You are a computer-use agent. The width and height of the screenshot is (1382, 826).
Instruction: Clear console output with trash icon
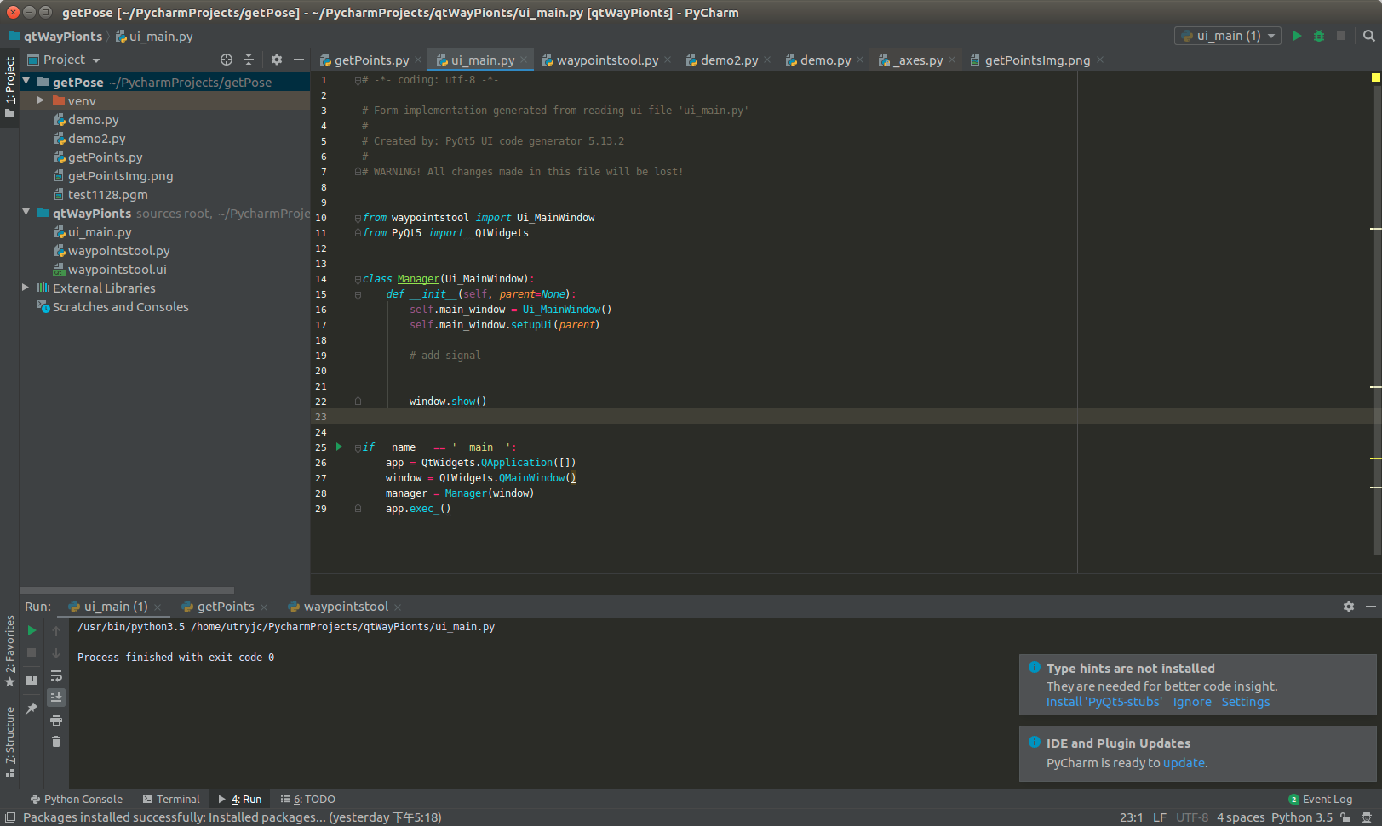click(x=56, y=742)
